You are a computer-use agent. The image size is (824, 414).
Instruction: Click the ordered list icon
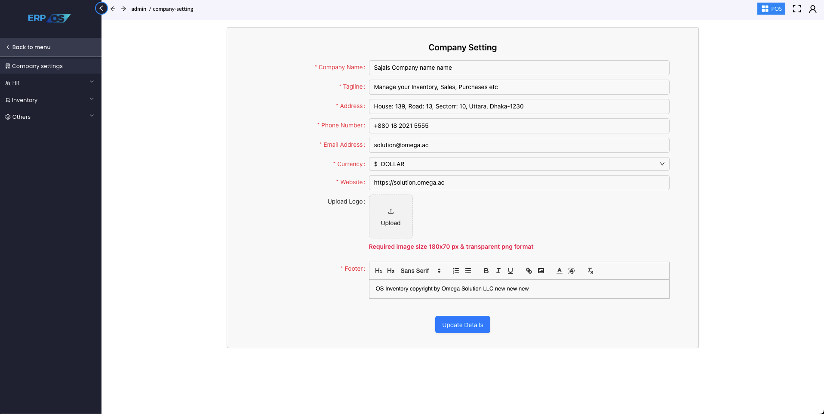tap(456, 271)
